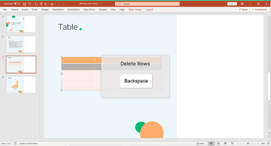Fit slide to current window

click(x=268, y=143)
